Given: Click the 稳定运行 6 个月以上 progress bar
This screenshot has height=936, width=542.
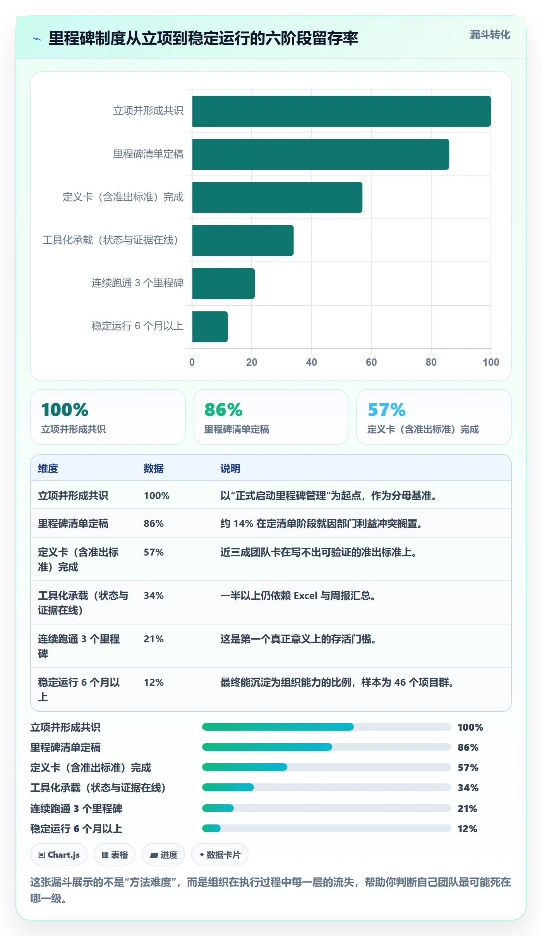Looking at the screenshot, I should coord(326,828).
